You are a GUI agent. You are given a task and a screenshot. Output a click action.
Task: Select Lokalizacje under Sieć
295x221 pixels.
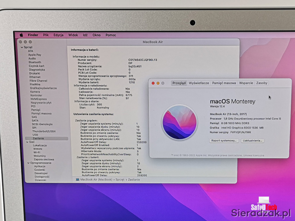(40, 146)
